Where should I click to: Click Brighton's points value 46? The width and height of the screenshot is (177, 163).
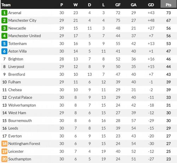169,59
